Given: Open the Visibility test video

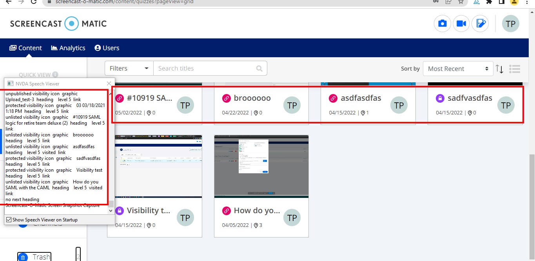Looking at the screenshot, I should tap(150, 210).
